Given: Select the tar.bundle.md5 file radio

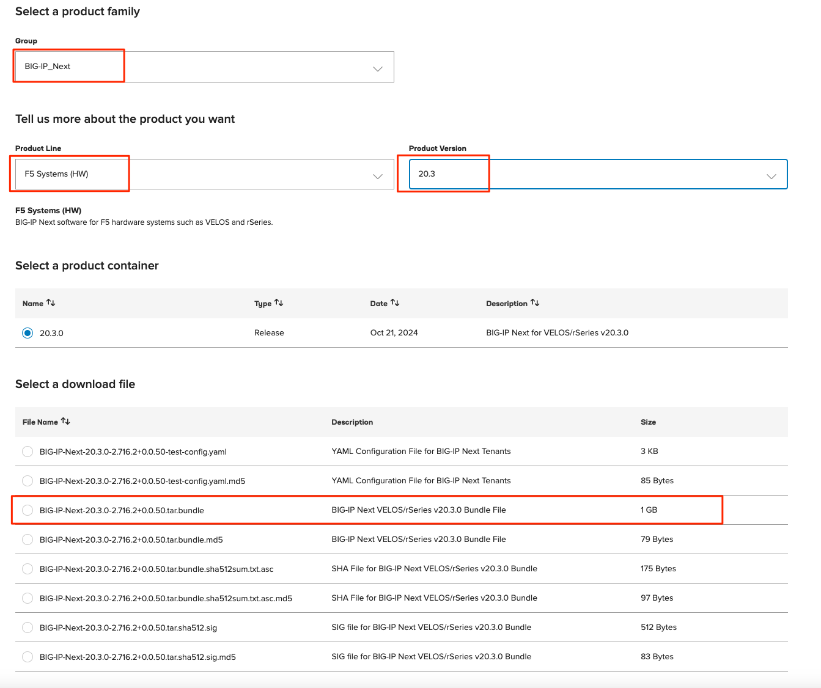Looking at the screenshot, I should [x=28, y=540].
